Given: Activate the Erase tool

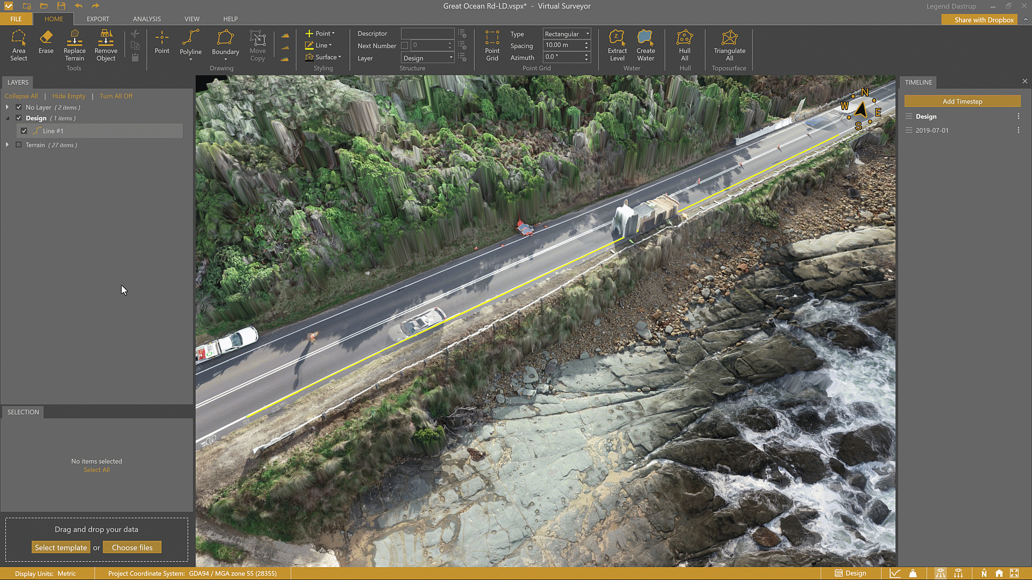Looking at the screenshot, I should (46, 42).
